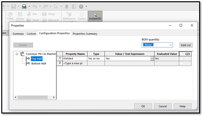Click the Conveyor #4 part icon

[x=22, y=54]
